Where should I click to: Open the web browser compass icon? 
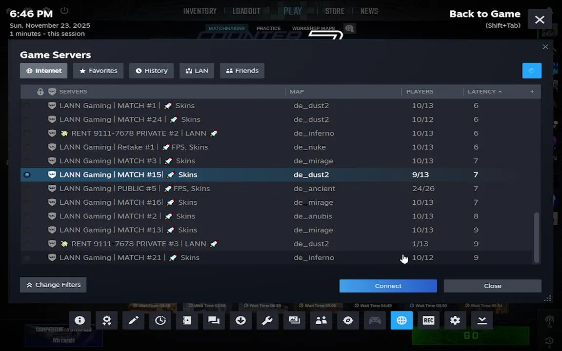click(x=348, y=320)
